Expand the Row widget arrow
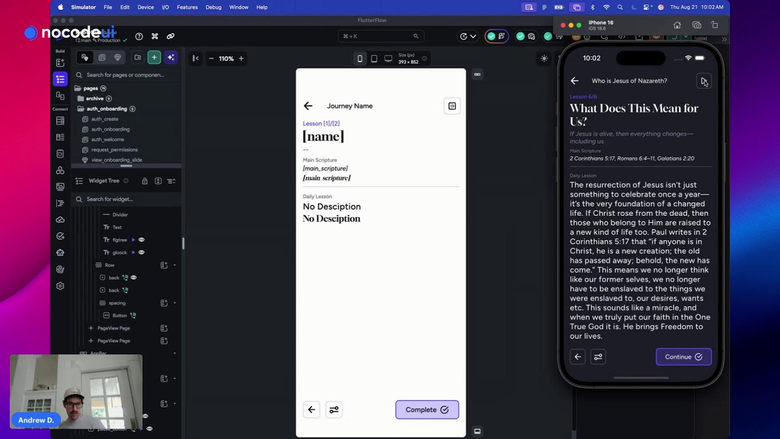The height and width of the screenshot is (439, 780). click(175, 265)
